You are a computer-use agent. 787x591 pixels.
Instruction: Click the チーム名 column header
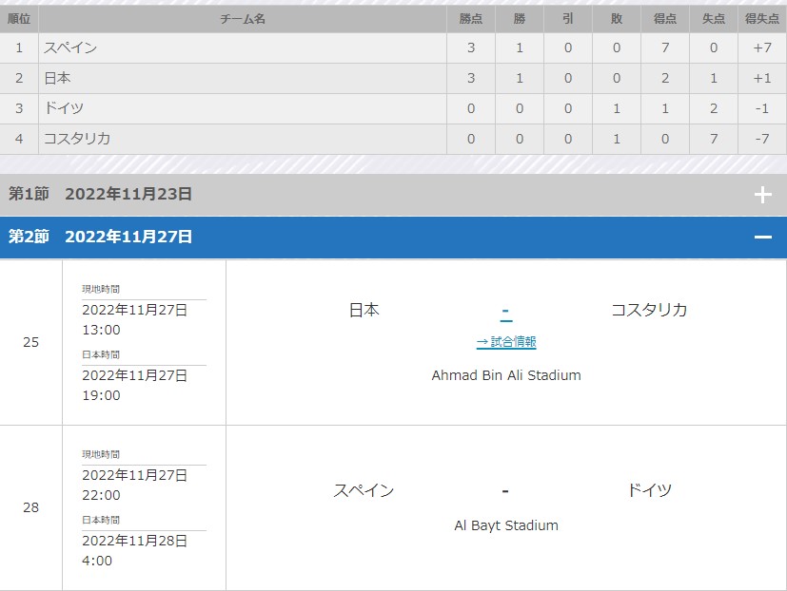point(243,19)
